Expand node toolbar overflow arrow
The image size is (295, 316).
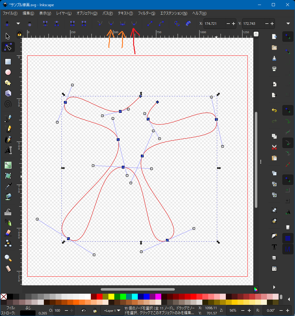pos(288,24)
